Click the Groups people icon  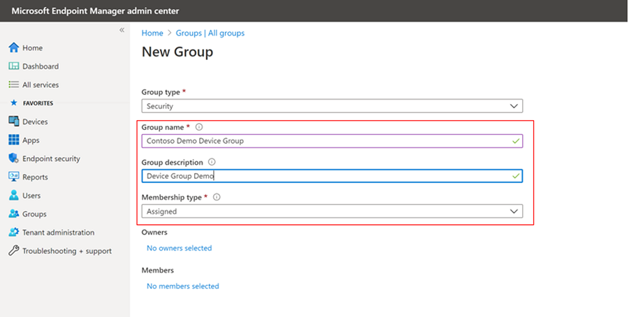[14, 214]
